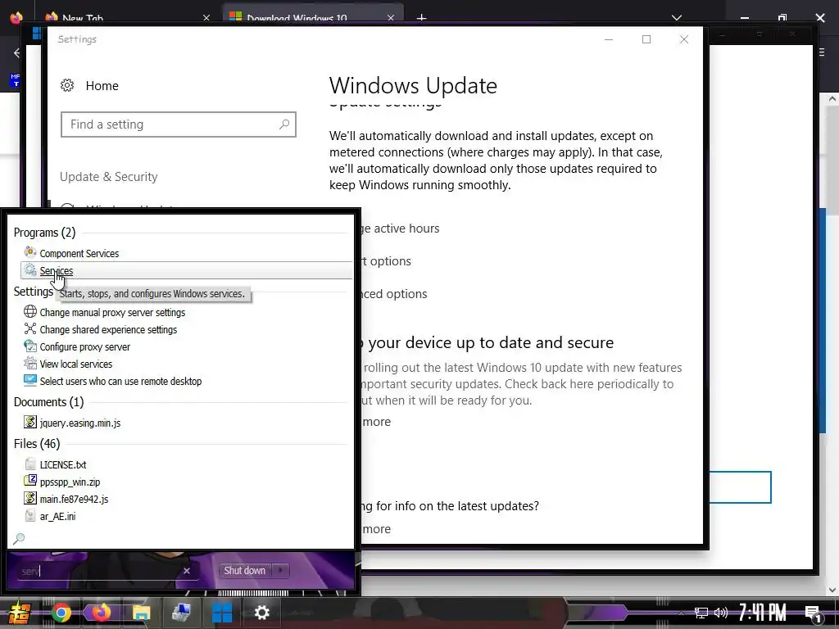Image resolution: width=839 pixels, height=629 pixels.
Task: Click the Files (46) group header
Action: point(36,443)
